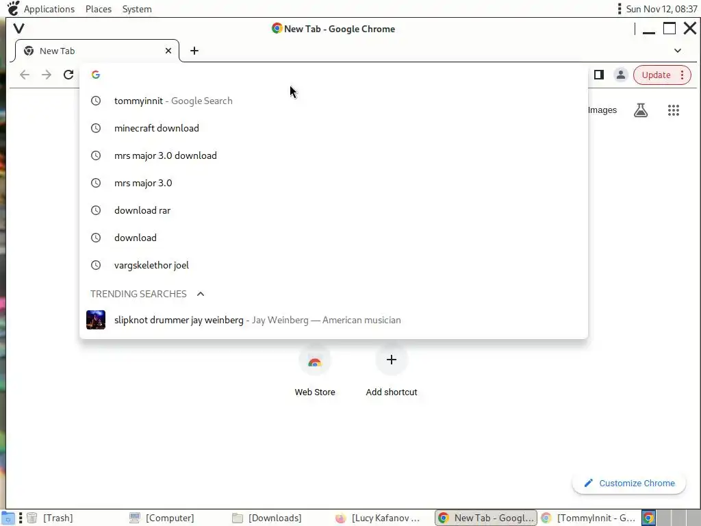Viewport: 701px width, 526px height.
Task: Click the Jay Weinberg thumbnail image
Action: coord(96,320)
